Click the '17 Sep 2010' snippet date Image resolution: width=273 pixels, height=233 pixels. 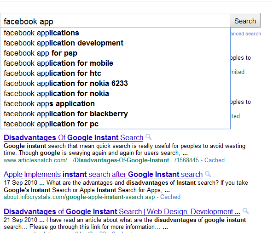[20, 182]
